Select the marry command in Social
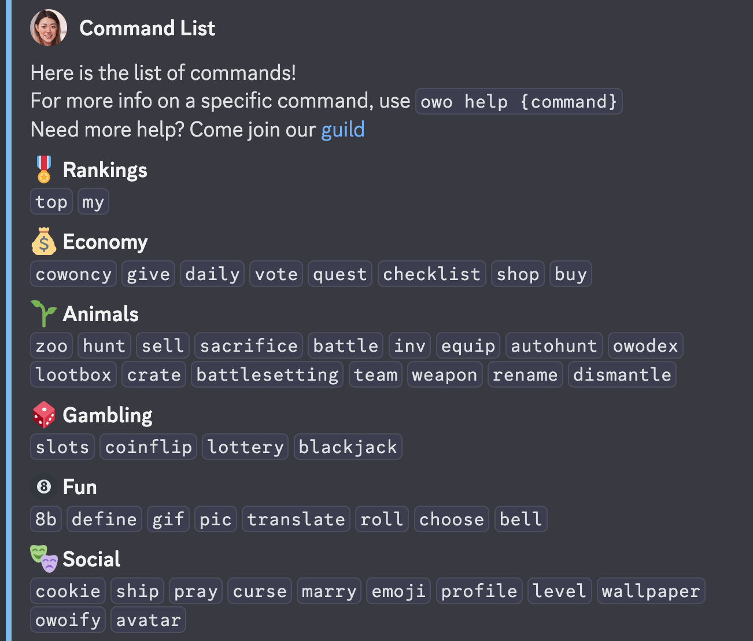753x641 pixels. 328,590
